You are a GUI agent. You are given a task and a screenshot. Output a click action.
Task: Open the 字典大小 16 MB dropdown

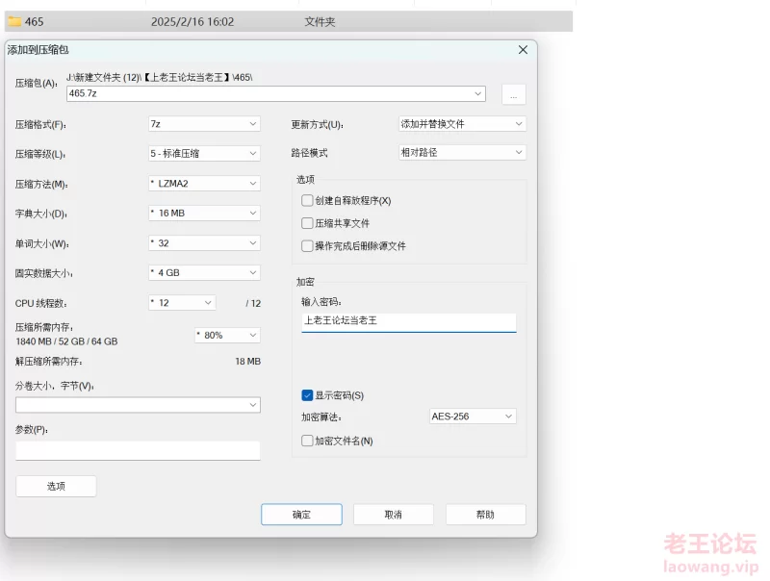(x=204, y=213)
